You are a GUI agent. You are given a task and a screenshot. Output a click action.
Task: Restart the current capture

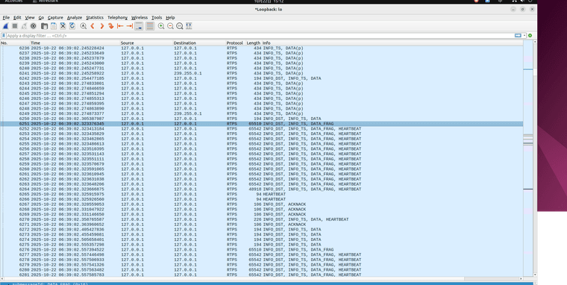click(x=24, y=26)
